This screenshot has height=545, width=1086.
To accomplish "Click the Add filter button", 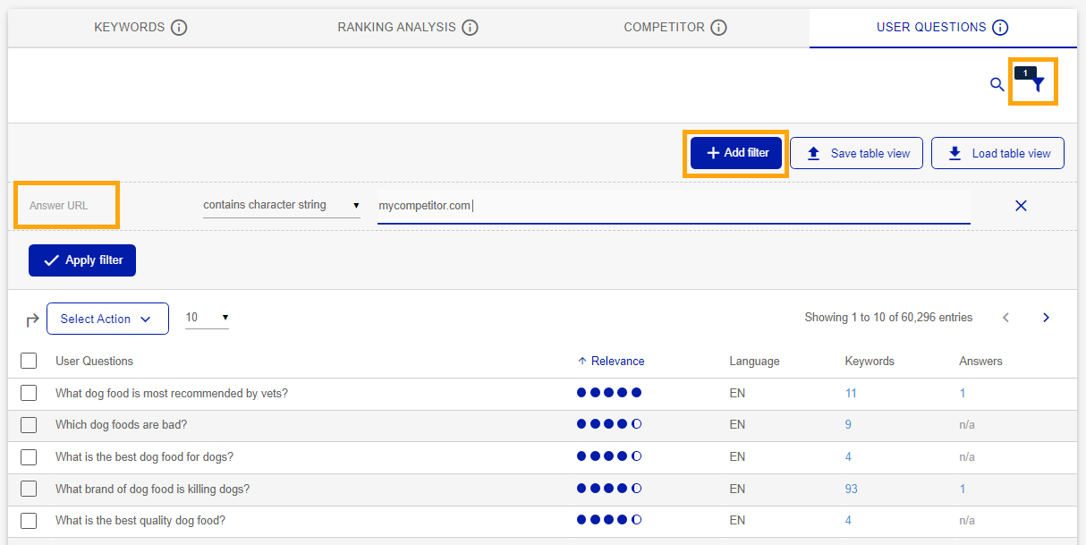I will [736, 153].
